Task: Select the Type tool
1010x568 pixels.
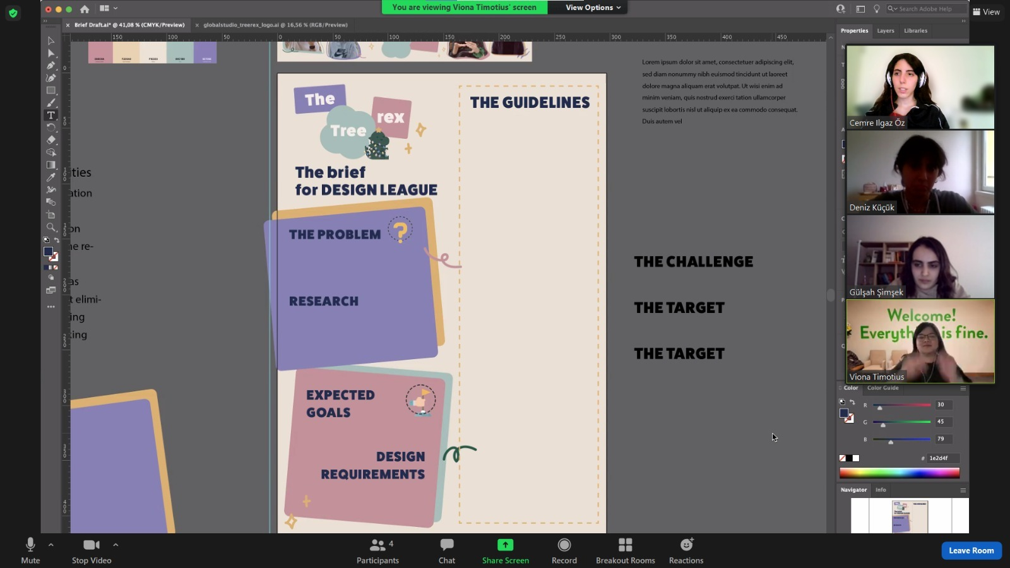Action: [51, 115]
